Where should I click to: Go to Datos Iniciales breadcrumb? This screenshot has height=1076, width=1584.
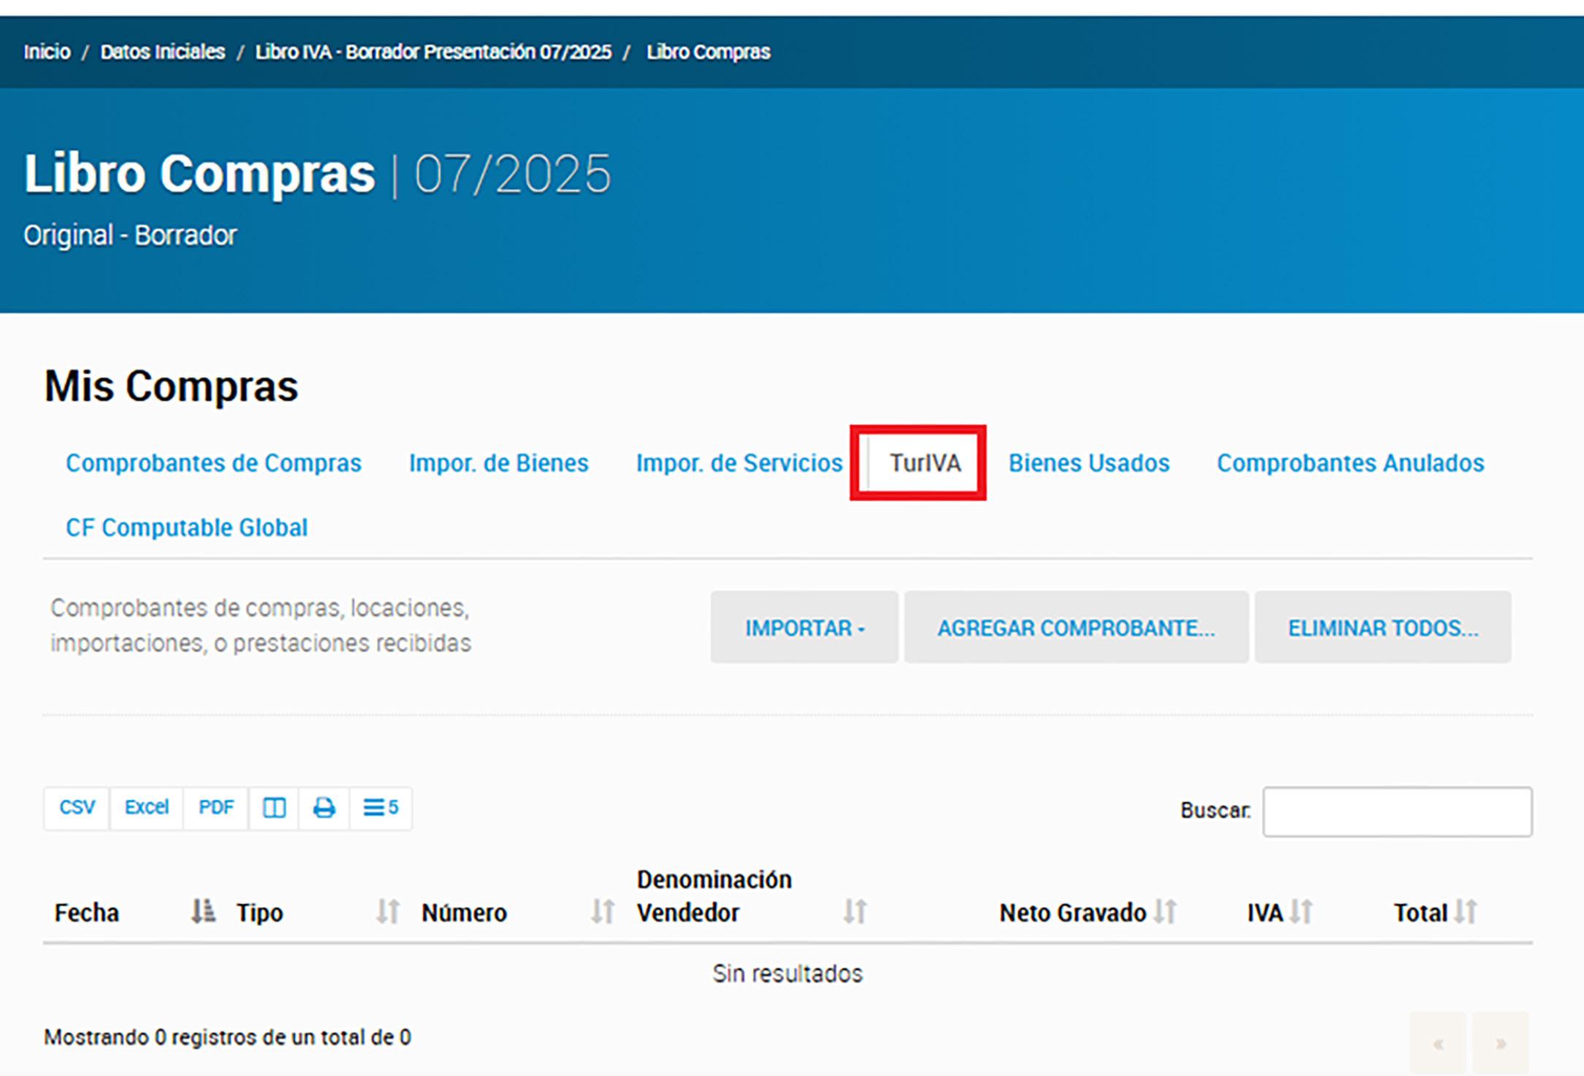tap(162, 52)
